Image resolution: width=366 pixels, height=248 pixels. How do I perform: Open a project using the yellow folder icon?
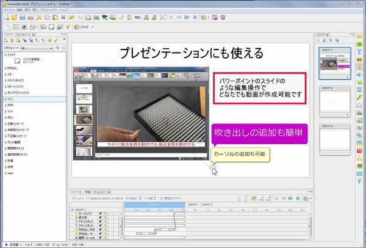point(14,18)
